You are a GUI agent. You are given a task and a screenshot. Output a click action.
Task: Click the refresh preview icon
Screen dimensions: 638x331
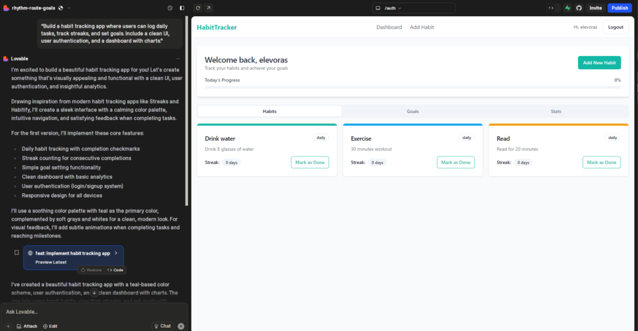198,8
